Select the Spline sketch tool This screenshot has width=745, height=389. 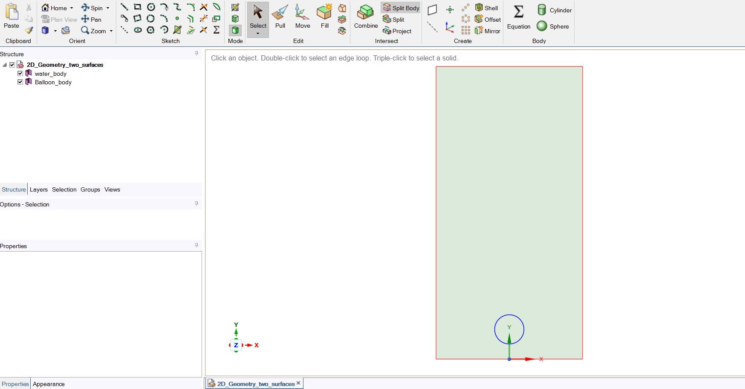pos(177,7)
